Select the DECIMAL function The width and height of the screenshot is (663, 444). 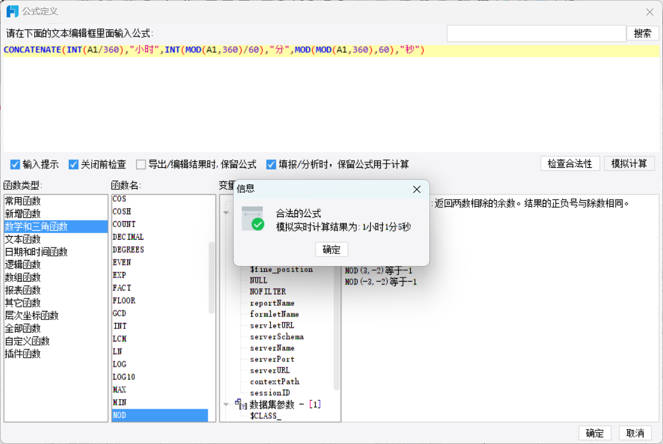[x=161, y=237]
